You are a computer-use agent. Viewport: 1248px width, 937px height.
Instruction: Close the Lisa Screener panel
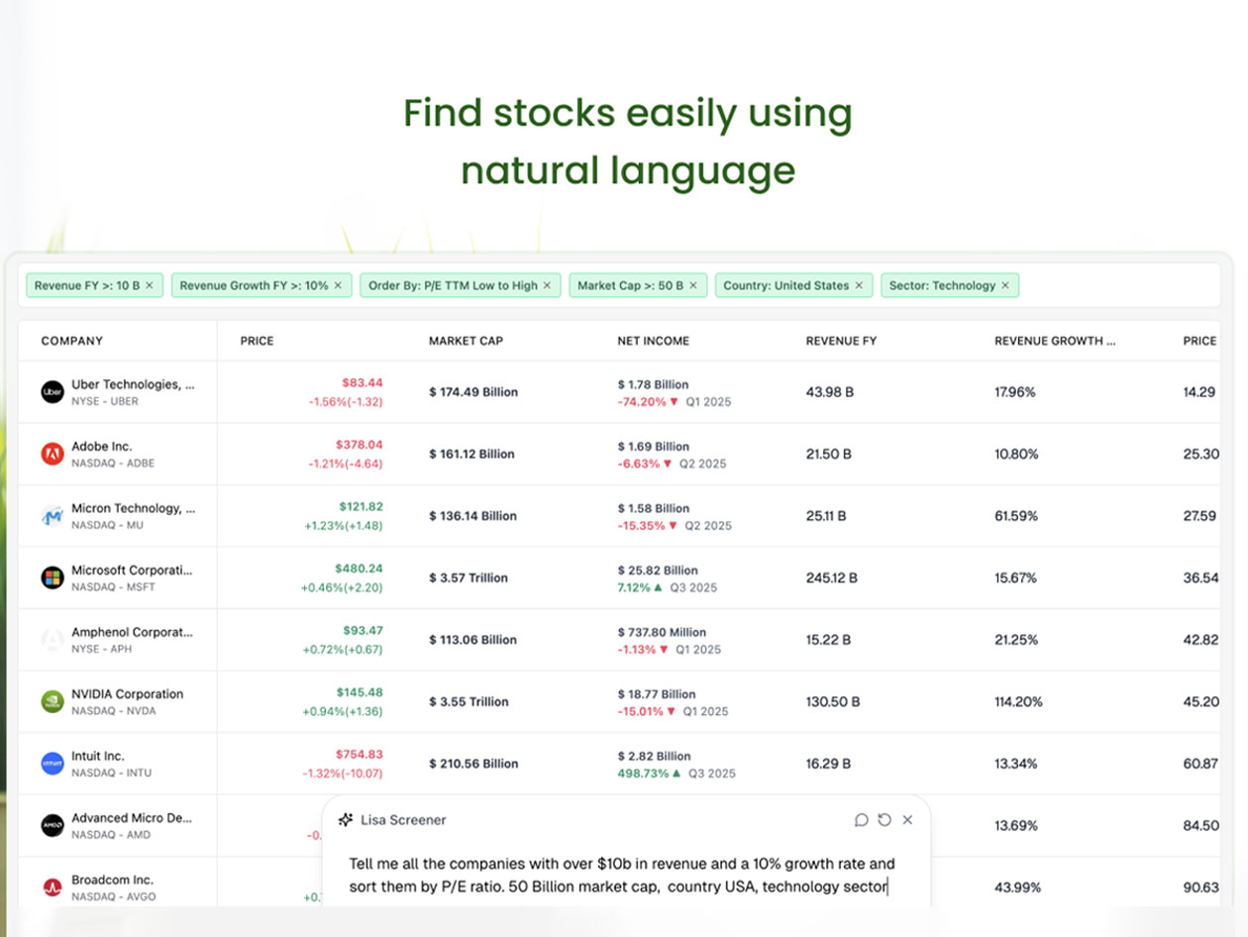[x=908, y=820]
